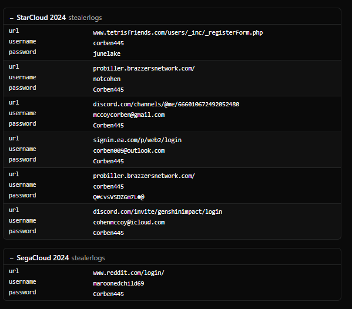The image size is (352, 309).
Task: Select the password value in reddit entry
Action: click(109, 294)
